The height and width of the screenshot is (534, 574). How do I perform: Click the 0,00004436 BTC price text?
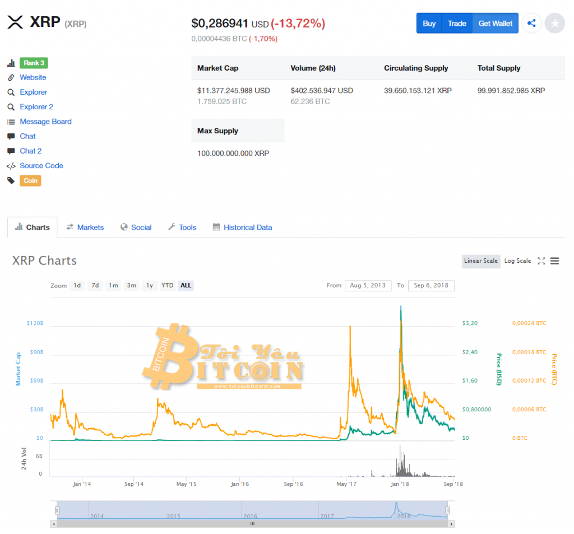(x=219, y=39)
